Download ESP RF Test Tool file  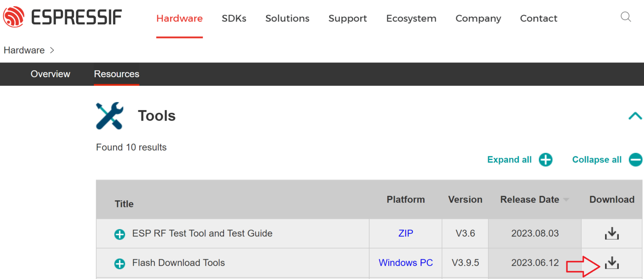coord(612,233)
